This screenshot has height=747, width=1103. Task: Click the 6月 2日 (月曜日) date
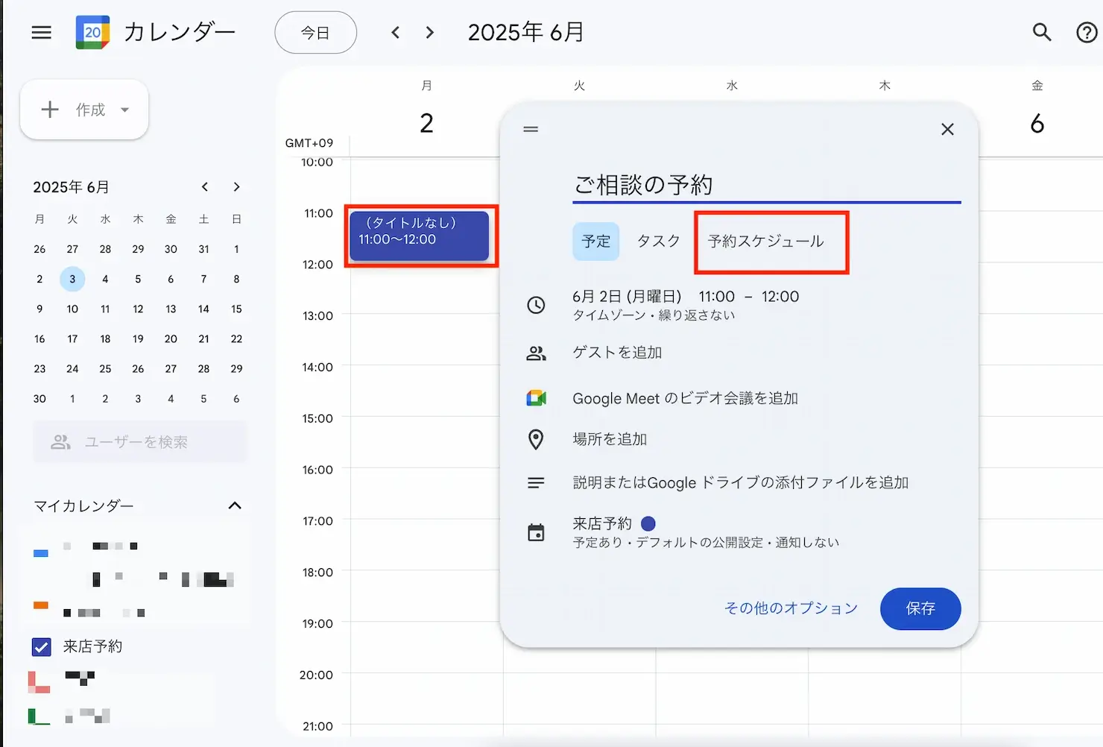point(627,297)
